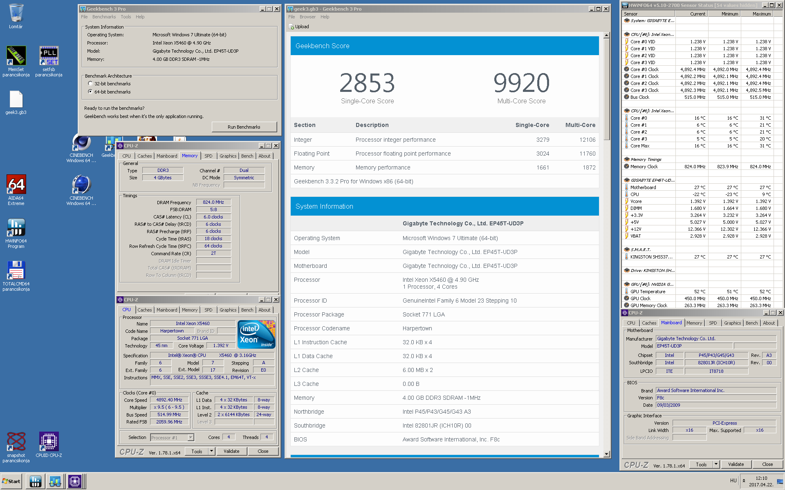
Task: Click GPU Temperature thermometer icon
Action: click(x=627, y=292)
